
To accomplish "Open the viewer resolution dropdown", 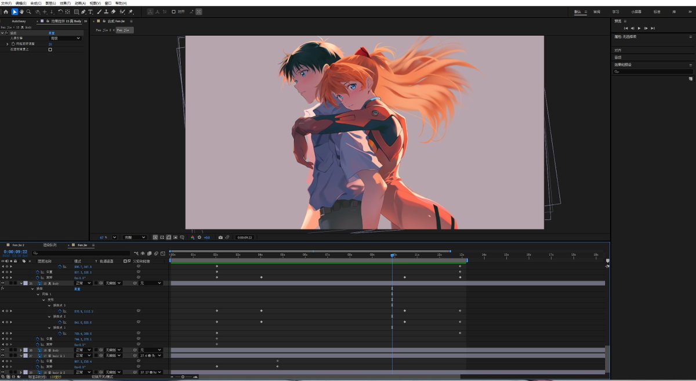I will [135, 238].
